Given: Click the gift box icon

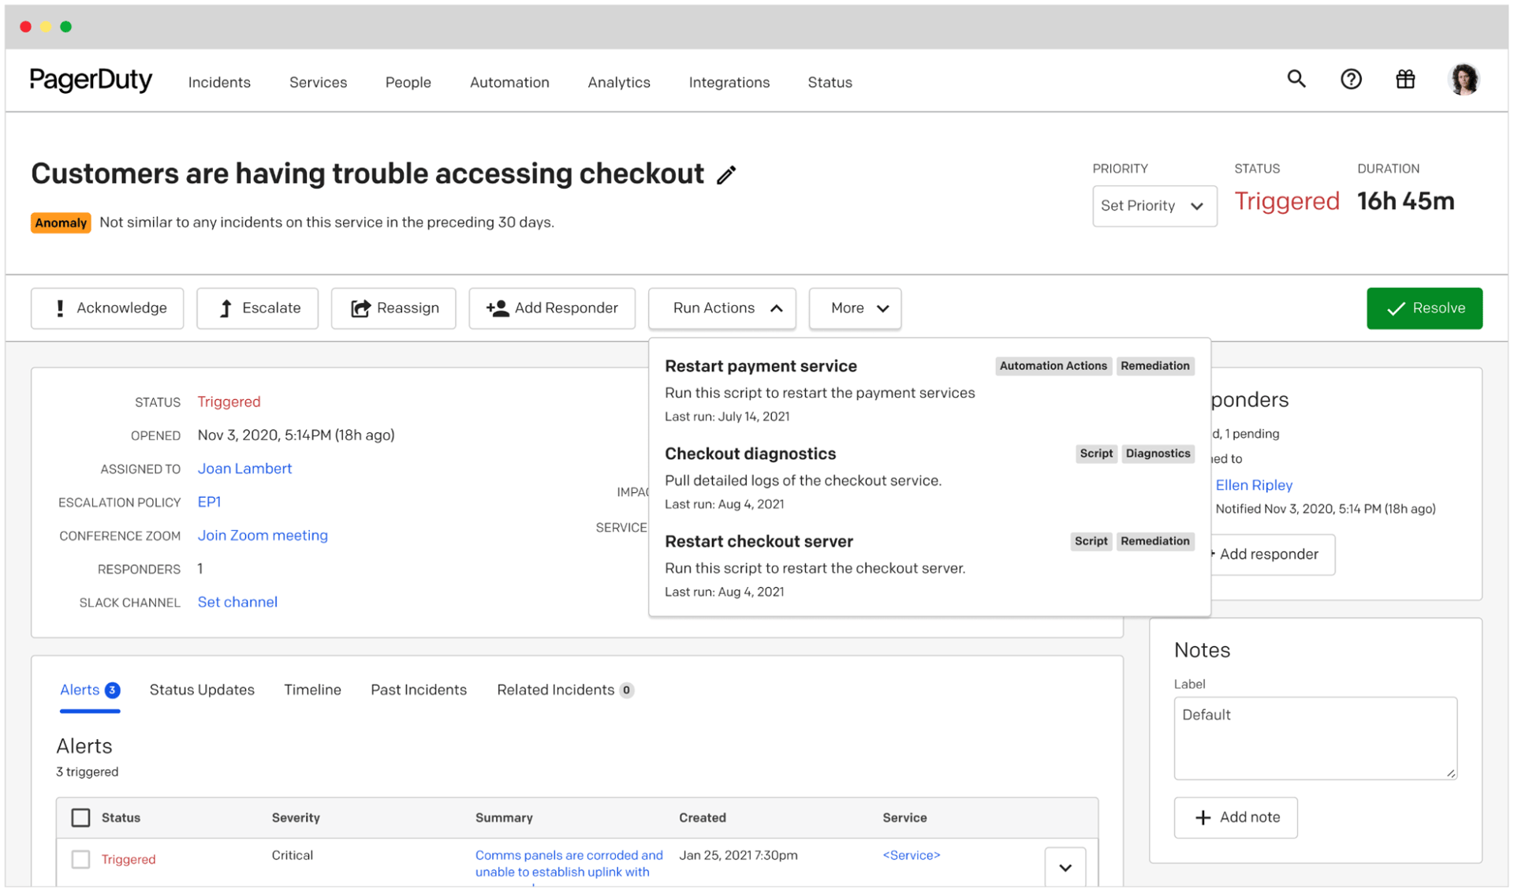Looking at the screenshot, I should [x=1405, y=79].
